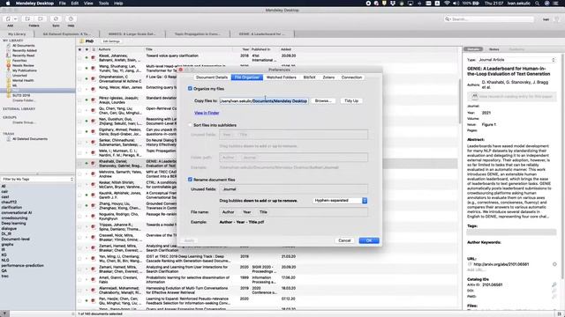Open the search options magnifier dropdown
565x317 pixels.
(448, 19)
